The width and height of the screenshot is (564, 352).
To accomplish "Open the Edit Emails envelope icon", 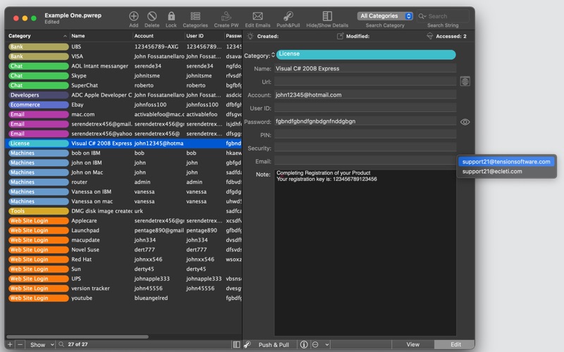I will click(257, 16).
